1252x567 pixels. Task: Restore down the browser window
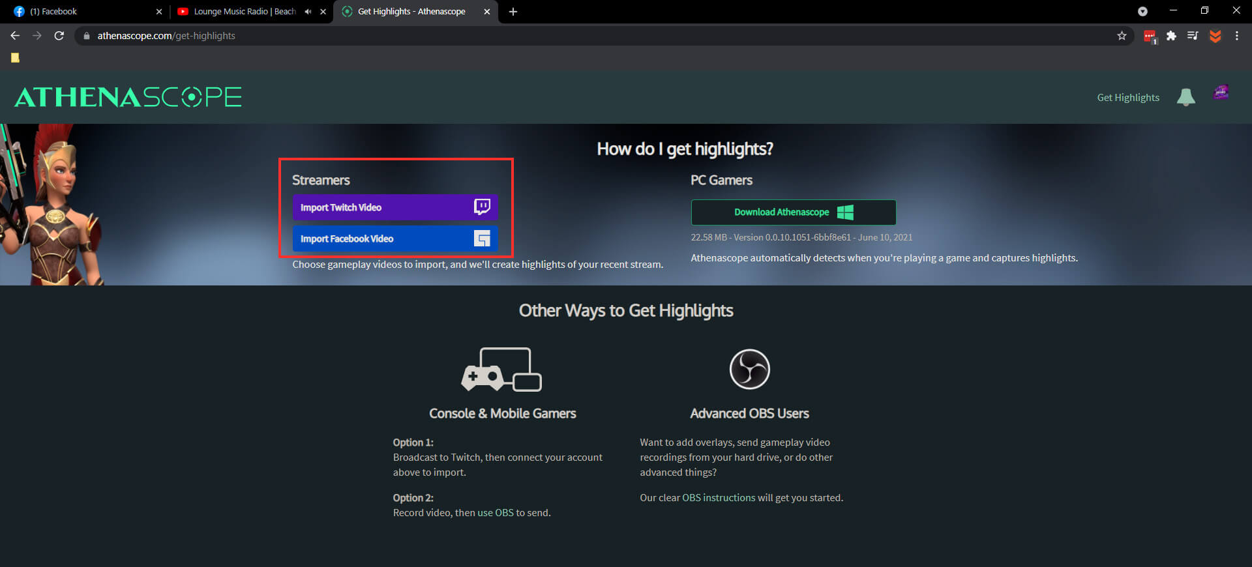[1204, 10]
